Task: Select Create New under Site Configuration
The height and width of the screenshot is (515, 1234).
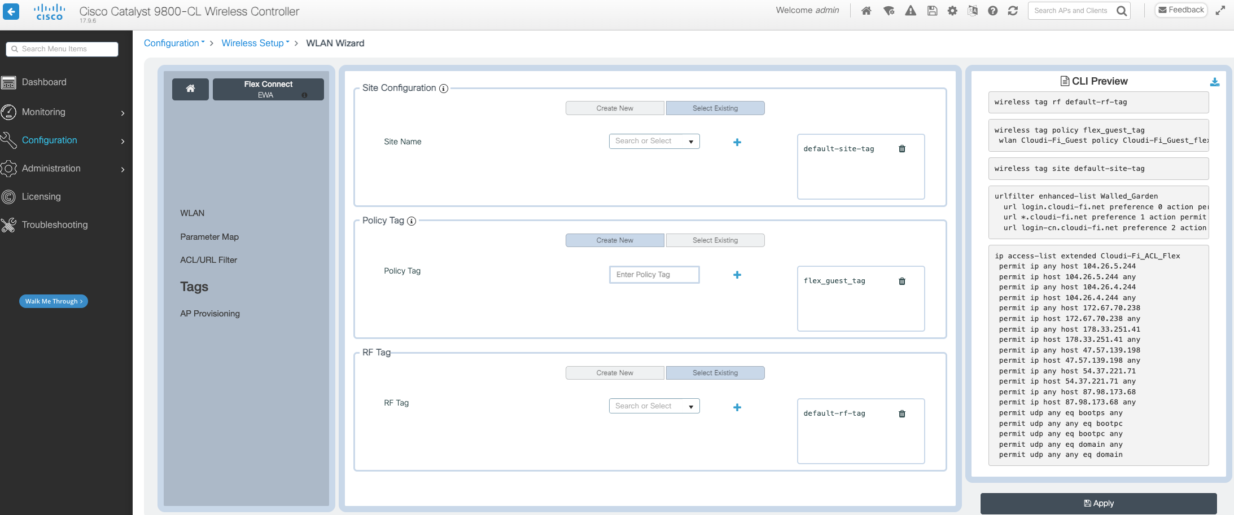Action: [614, 108]
